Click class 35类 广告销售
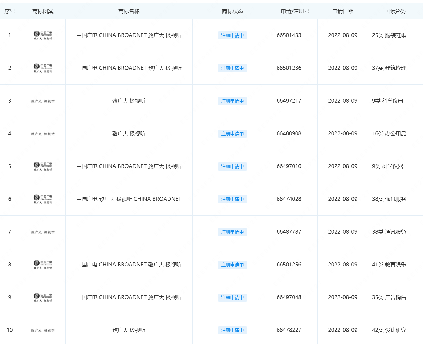 point(389,297)
